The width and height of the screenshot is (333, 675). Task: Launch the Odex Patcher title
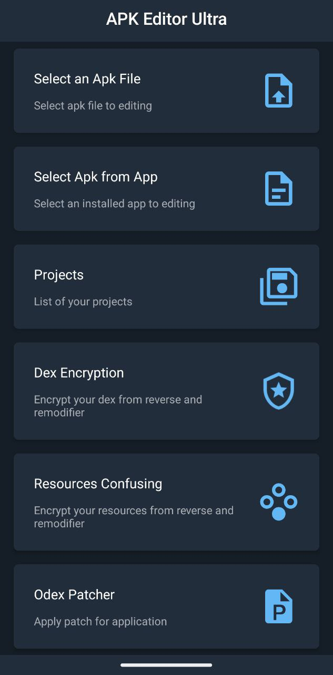pos(74,595)
